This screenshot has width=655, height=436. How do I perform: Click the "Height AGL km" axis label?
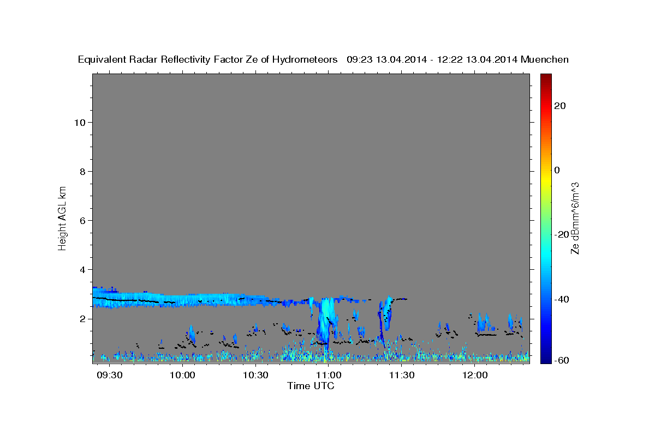click(x=63, y=217)
